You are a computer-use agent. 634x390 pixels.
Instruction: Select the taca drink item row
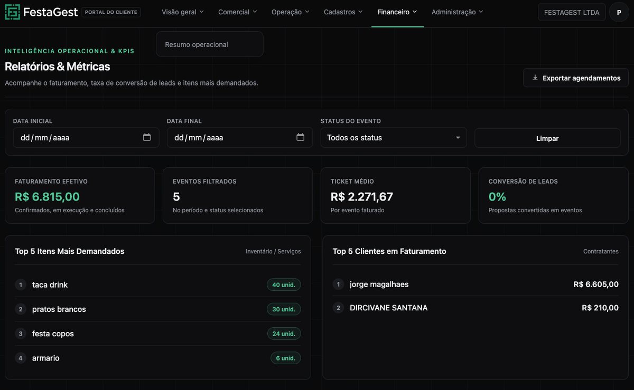tap(158, 284)
